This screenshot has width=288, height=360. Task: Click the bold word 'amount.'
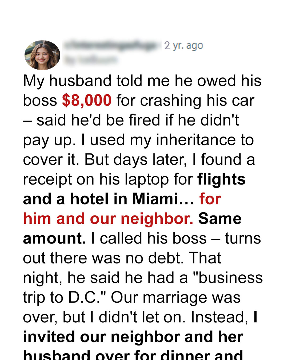[x=55, y=238]
